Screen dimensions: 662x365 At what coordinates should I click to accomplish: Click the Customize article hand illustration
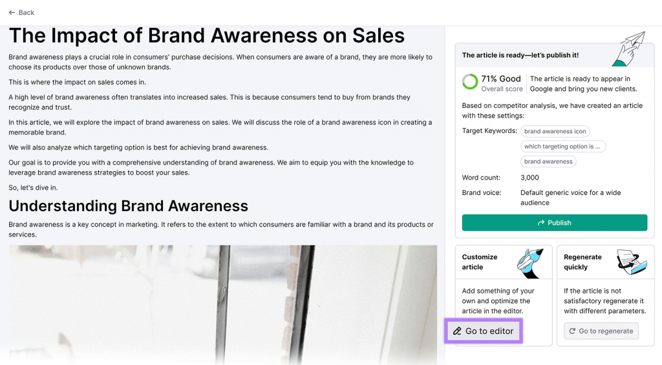pyautogui.click(x=530, y=262)
